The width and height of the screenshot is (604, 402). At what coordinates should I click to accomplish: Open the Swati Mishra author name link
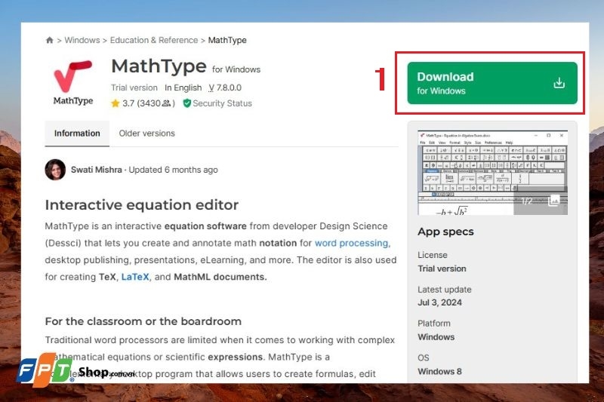(97, 170)
